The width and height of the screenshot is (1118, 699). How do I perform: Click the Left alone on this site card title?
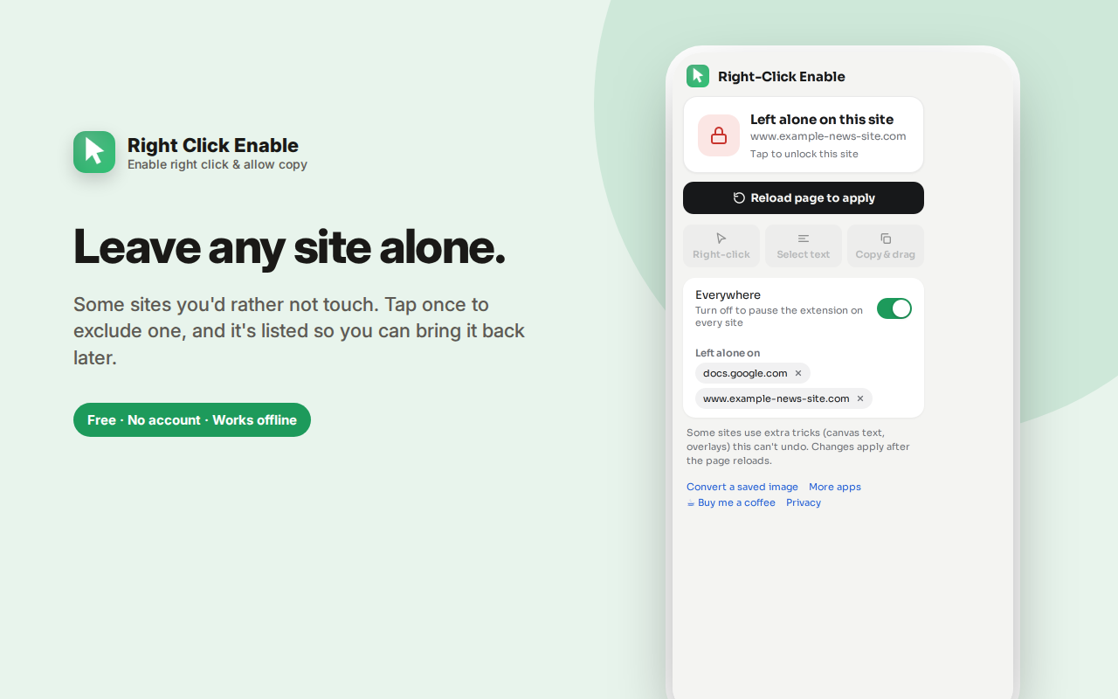pyautogui.click(x=822, y=120)
